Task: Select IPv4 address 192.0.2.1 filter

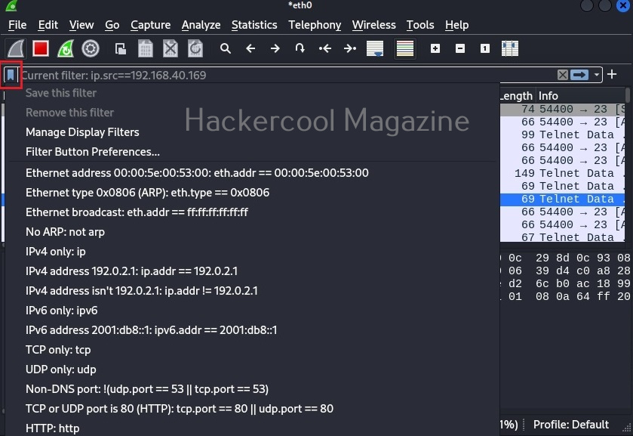Action: pyautogui.click(x=254, y=271)
